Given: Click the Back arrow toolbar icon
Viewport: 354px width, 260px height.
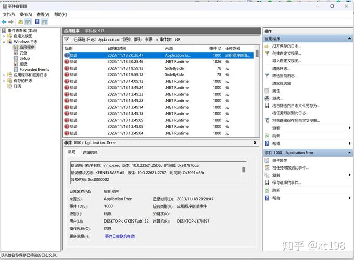Looking at the screenshot, I should click(x=4, y=22).
